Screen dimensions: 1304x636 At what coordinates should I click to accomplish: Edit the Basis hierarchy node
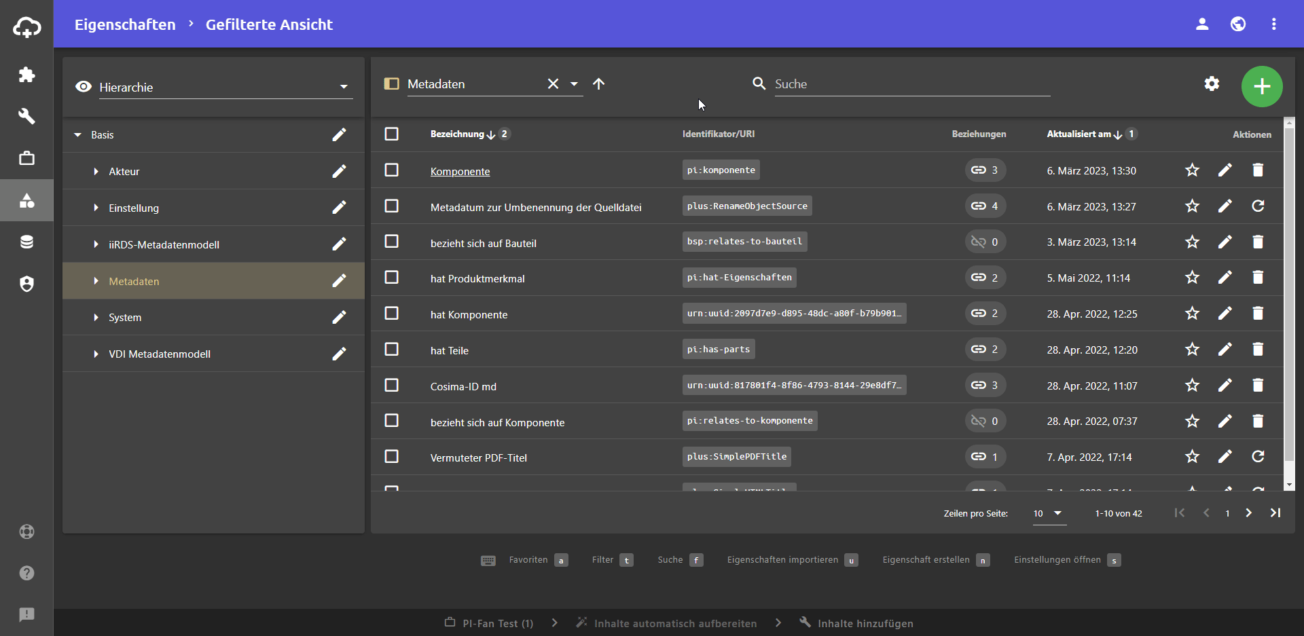[339, 134]
